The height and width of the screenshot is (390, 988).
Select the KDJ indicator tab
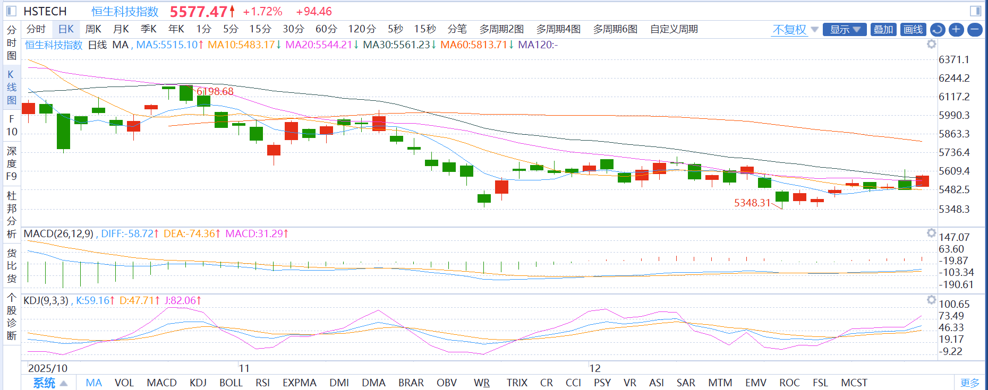198,383
